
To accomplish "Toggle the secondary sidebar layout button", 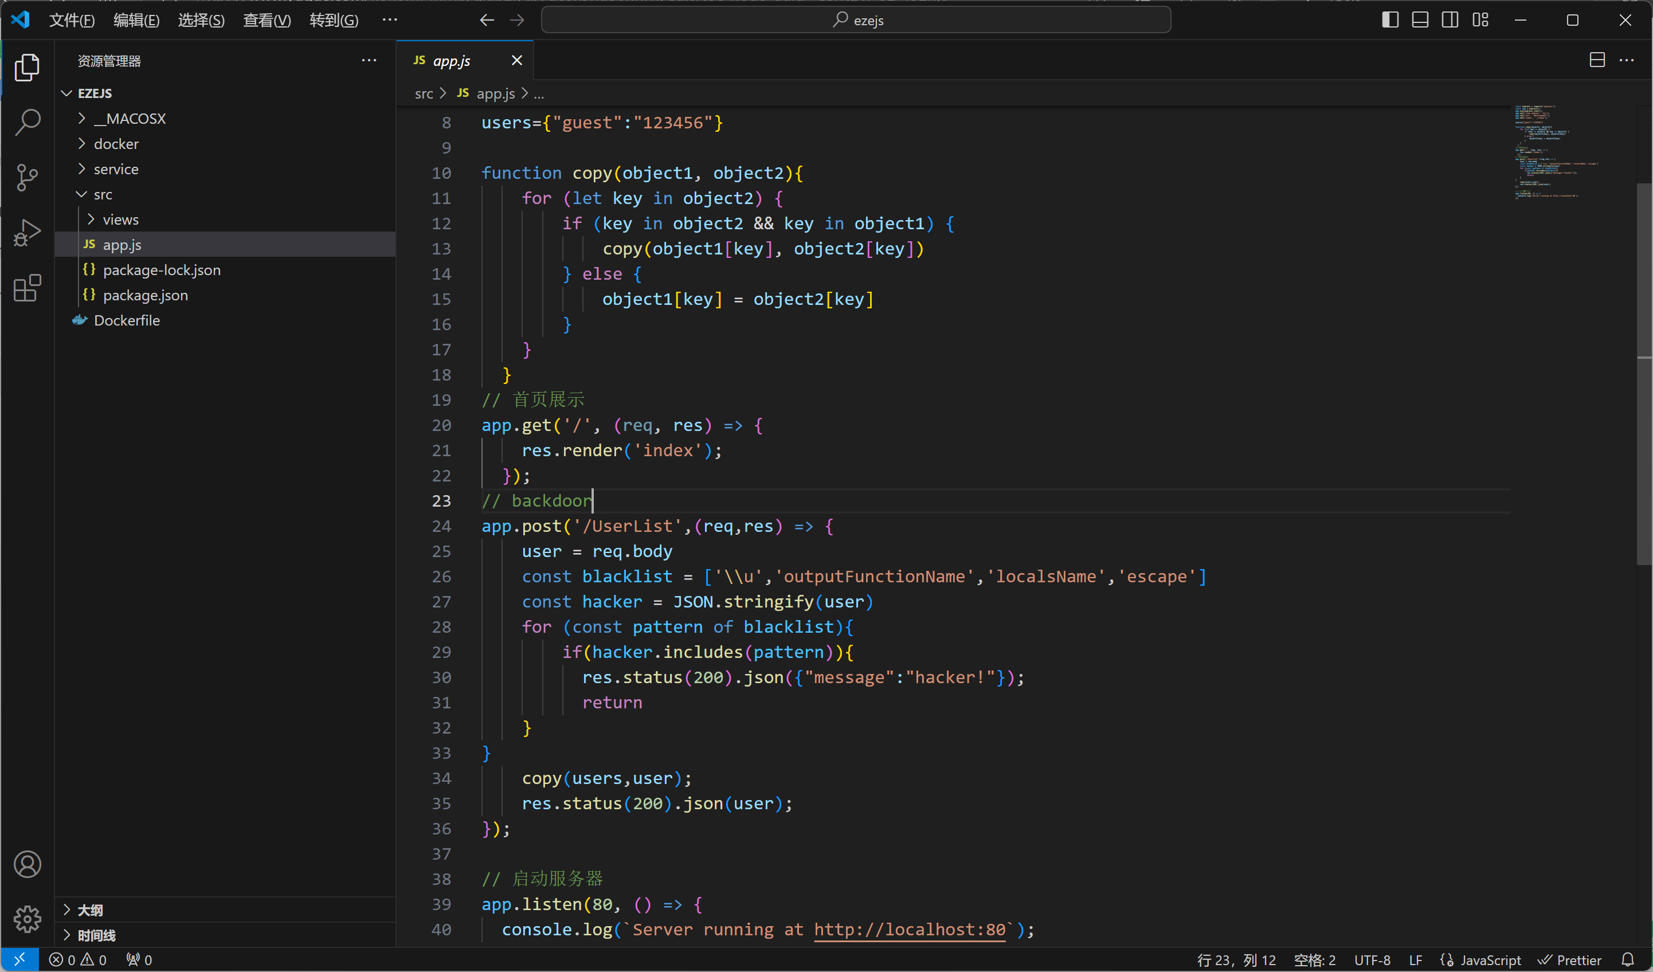I will tap(1450, 20).
